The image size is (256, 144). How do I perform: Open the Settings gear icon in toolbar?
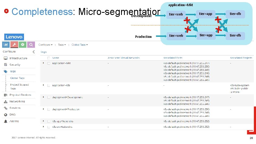coord(22,45)
